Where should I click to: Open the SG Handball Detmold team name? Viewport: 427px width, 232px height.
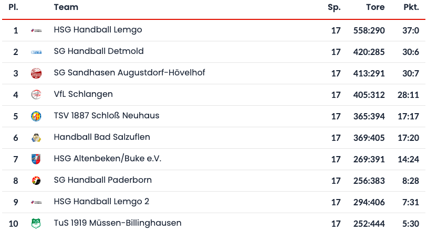pyautogui.click(x=99, y=51)
